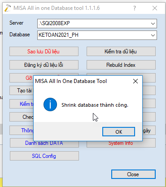Click the Sao lưu Dữ liệu button
This screenshot has width=166, height=187.
44,52
